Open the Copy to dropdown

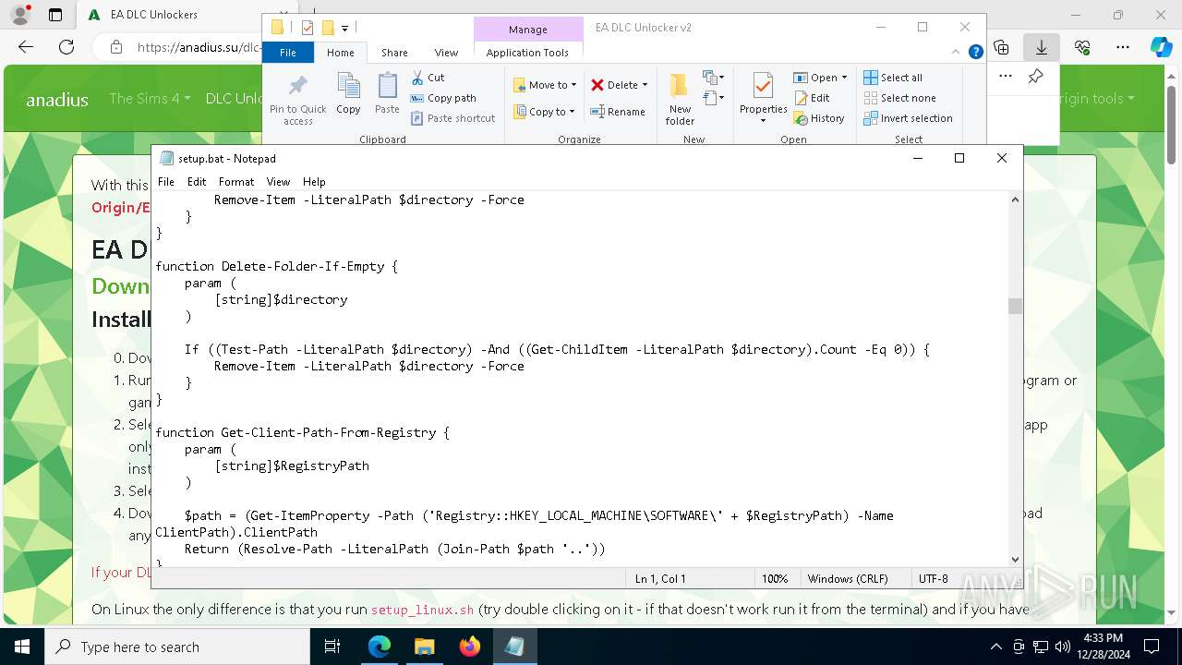point(544,112)
